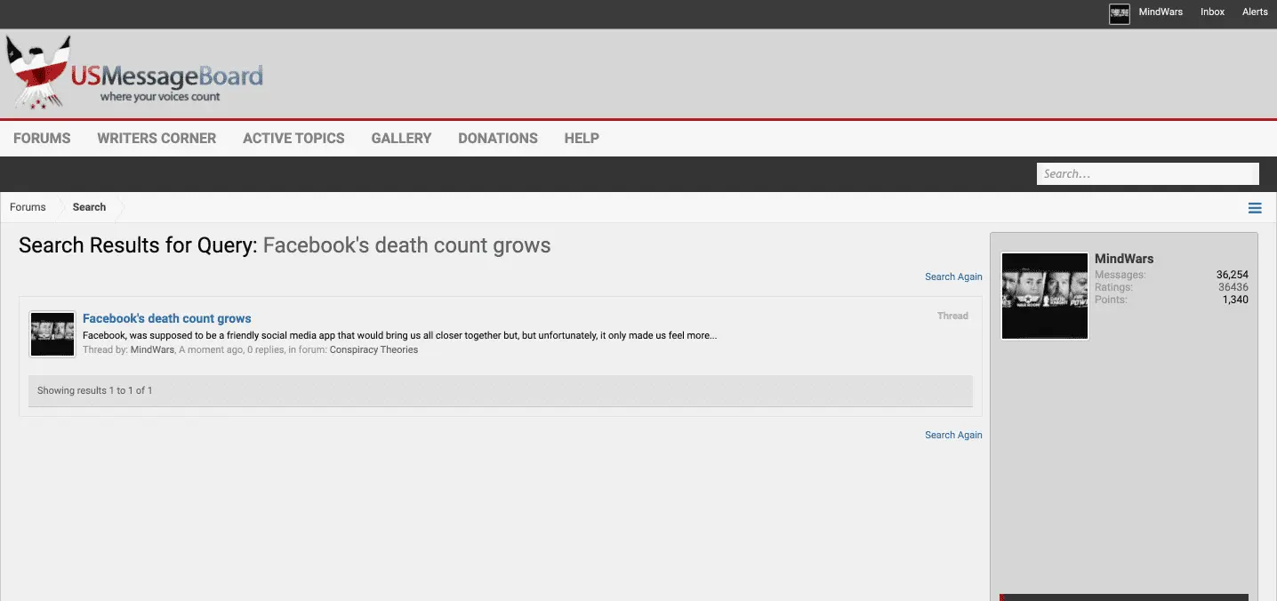This screenshot has height=601, width=1277.
Task: Open the HELP menu item
Action: pyautogui.click(x=582, y=138)
